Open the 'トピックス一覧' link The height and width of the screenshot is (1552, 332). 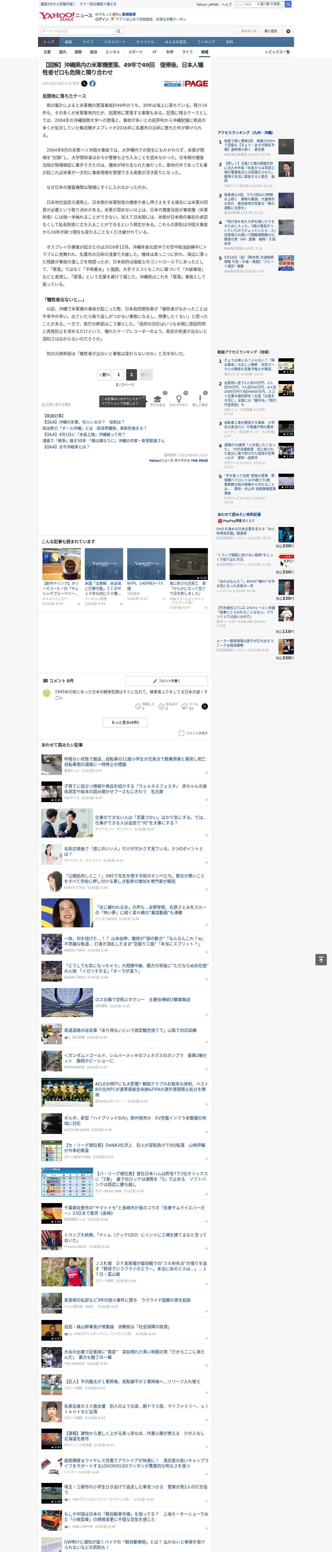[x=277, y=52]
